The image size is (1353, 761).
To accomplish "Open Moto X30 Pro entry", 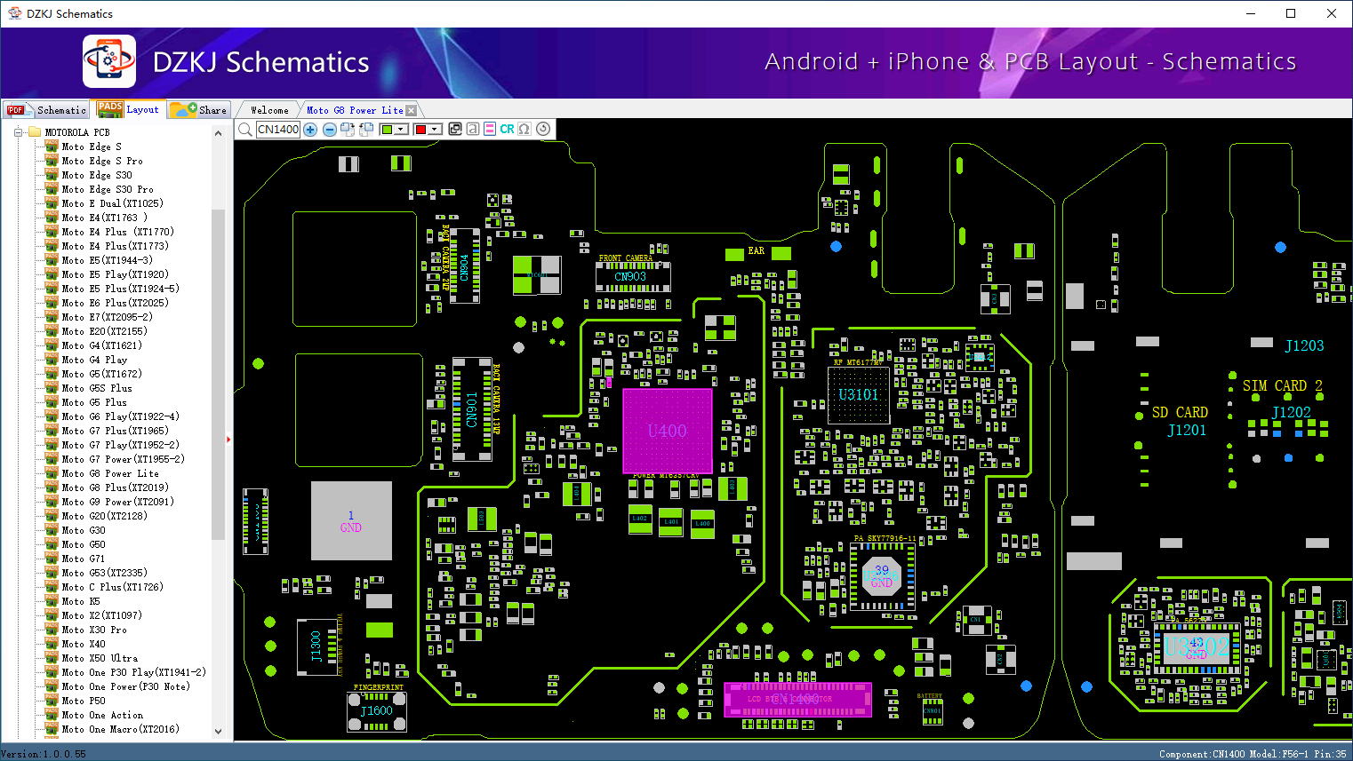I will tap(94, 630).
